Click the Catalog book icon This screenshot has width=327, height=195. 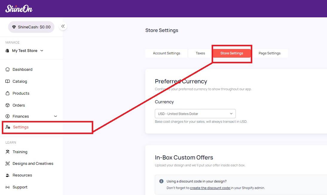pos(7,81)
